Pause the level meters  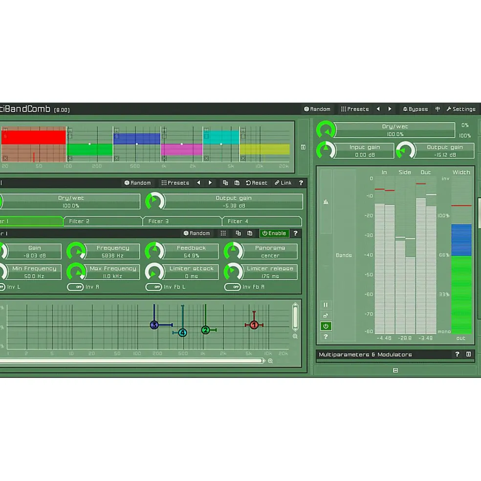tap(326, 305)
